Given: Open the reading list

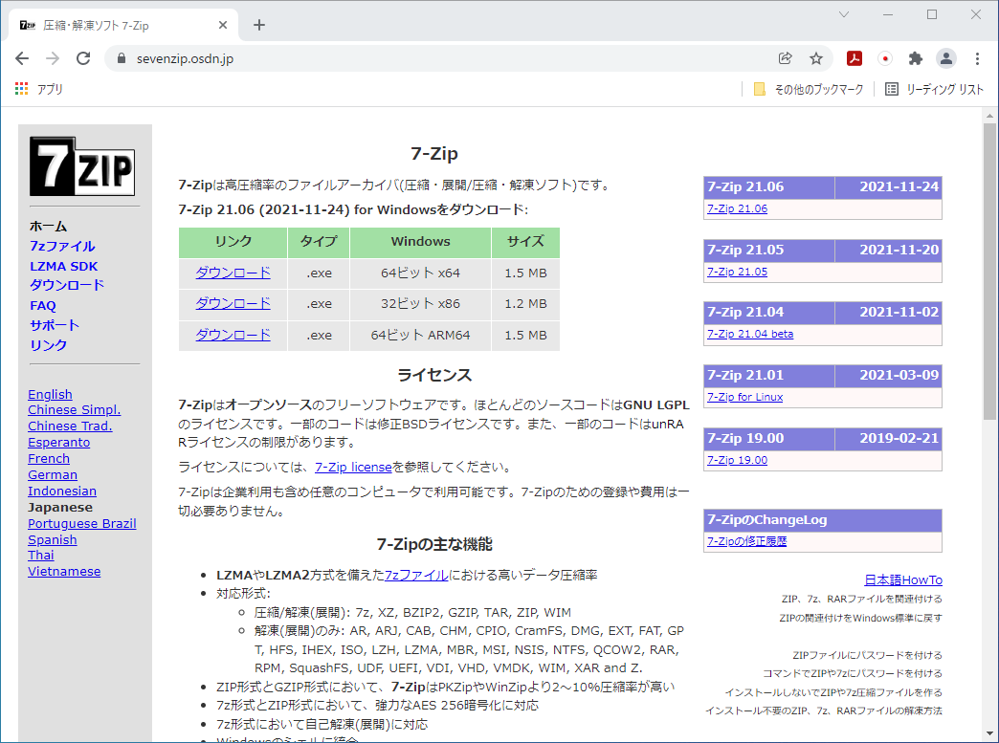Looking at the screenshot, I should pos(935,89).
